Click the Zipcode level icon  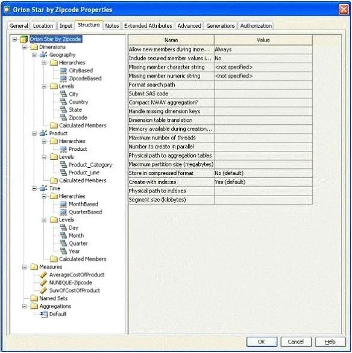[63, 118]
